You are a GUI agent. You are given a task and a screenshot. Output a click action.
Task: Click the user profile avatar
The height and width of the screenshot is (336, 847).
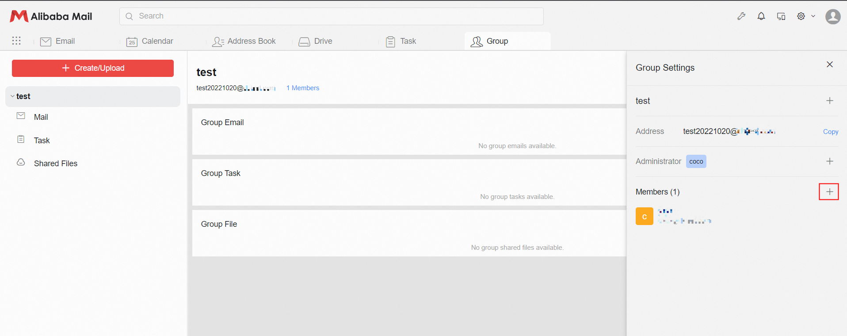833,17
